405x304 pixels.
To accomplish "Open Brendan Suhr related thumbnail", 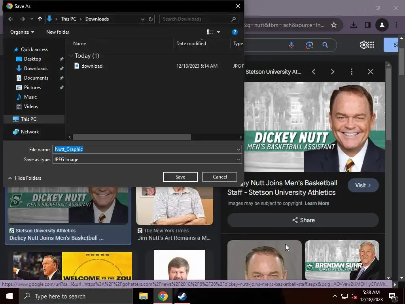I will click(342, 260).
